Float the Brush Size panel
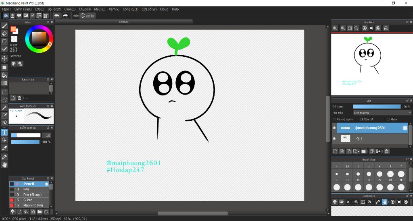 [407, 159]
